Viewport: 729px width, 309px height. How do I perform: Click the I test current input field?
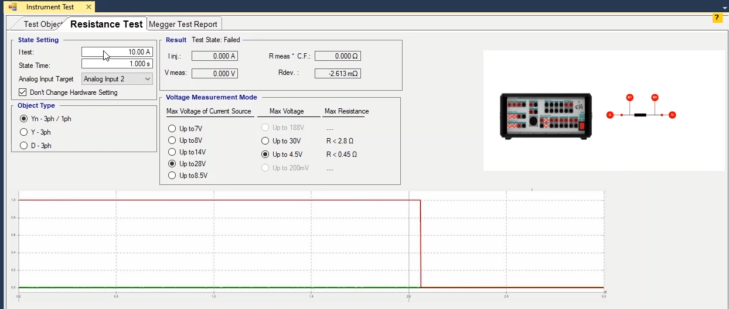pos(117,52)
